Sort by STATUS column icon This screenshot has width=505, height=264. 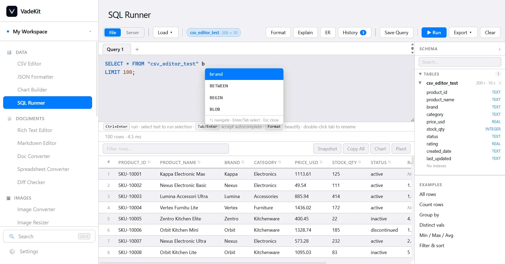(x=390, y=162)
